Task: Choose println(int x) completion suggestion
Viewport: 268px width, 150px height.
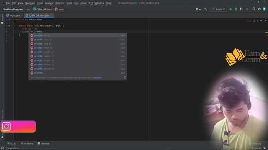Action: tap(78, 35)
